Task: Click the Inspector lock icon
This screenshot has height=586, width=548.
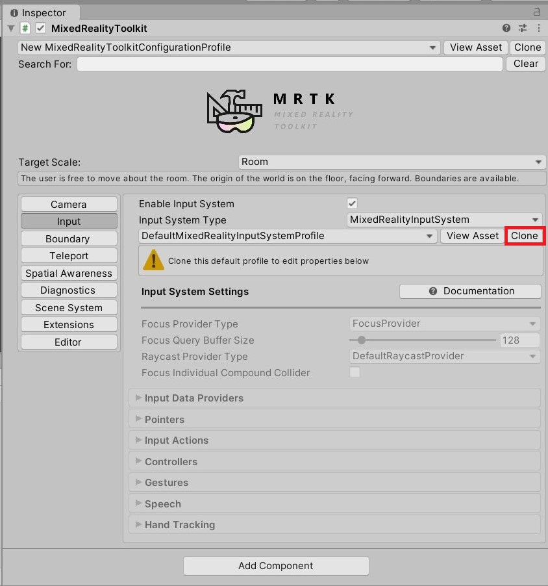Action: (x=537, y=12)
